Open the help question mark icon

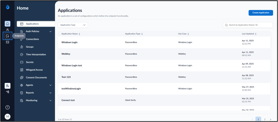7,107
